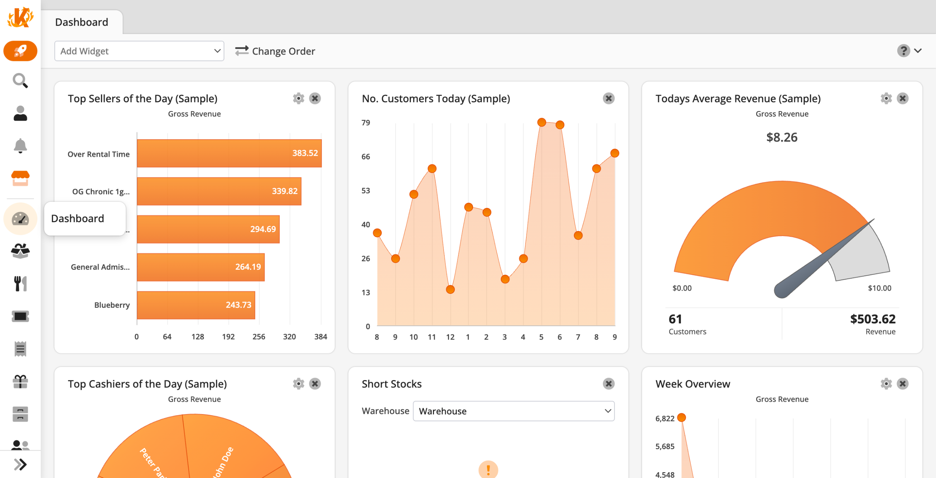Screen dimensions: 936x478
Task: Open the notifications bell icon
Action: click(x=20, y=146)
